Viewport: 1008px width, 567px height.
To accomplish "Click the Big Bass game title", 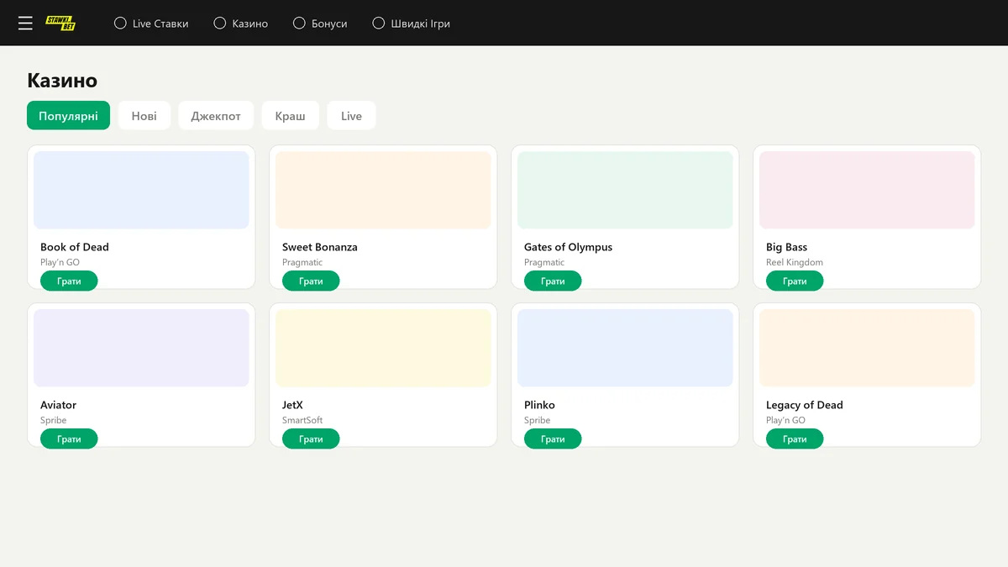I will click(786, 247).
